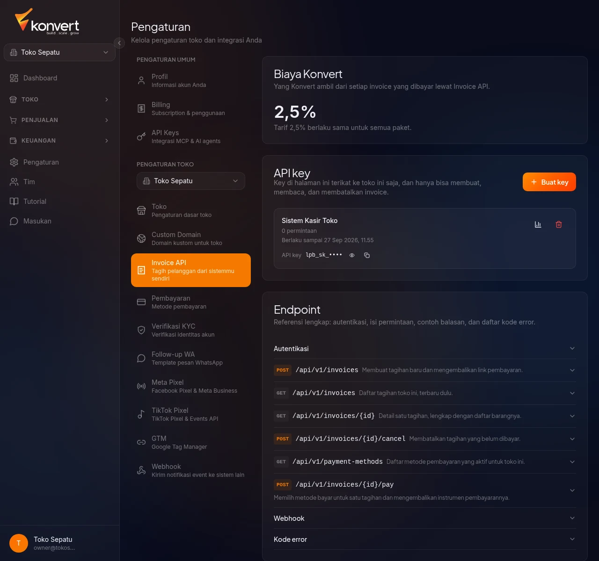The image size is (599, 561).
Task: Expand the POST /api/v1/invoices/{id}/pay endpoint
Action: [x=425, y=490]
